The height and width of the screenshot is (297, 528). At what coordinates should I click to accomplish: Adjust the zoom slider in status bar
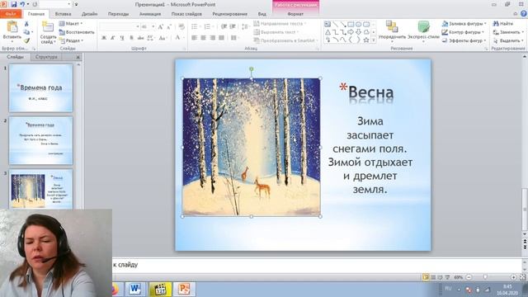pyautogui.click(x=485, y=277)
